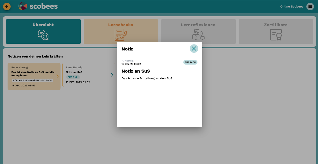Click the 'FÜR DICH' badge in the dialog
The image size is (318, 164).
[x=190, y=62]
